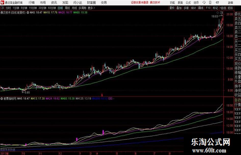Click the 叠加 overlay toolbar button
Viewport: 241px width, 155px height.
coord(179,8)
